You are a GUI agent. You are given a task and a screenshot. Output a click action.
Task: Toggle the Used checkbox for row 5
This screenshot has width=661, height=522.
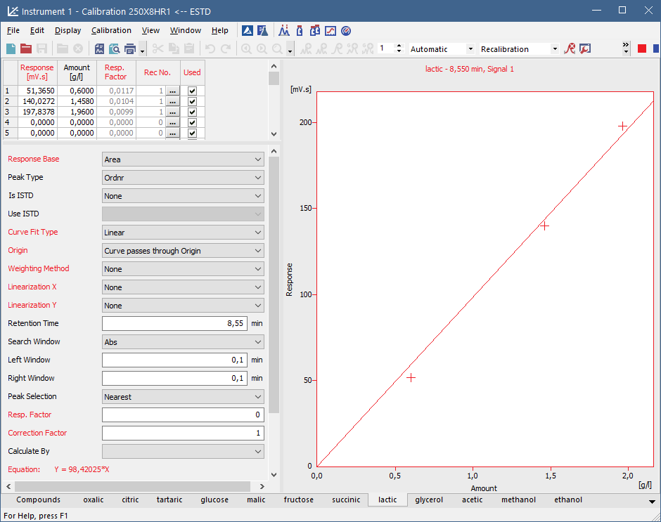tap(192, 133)
